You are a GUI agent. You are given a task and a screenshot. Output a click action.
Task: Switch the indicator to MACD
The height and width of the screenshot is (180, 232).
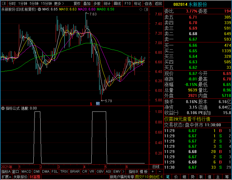[x=26, y=172]
